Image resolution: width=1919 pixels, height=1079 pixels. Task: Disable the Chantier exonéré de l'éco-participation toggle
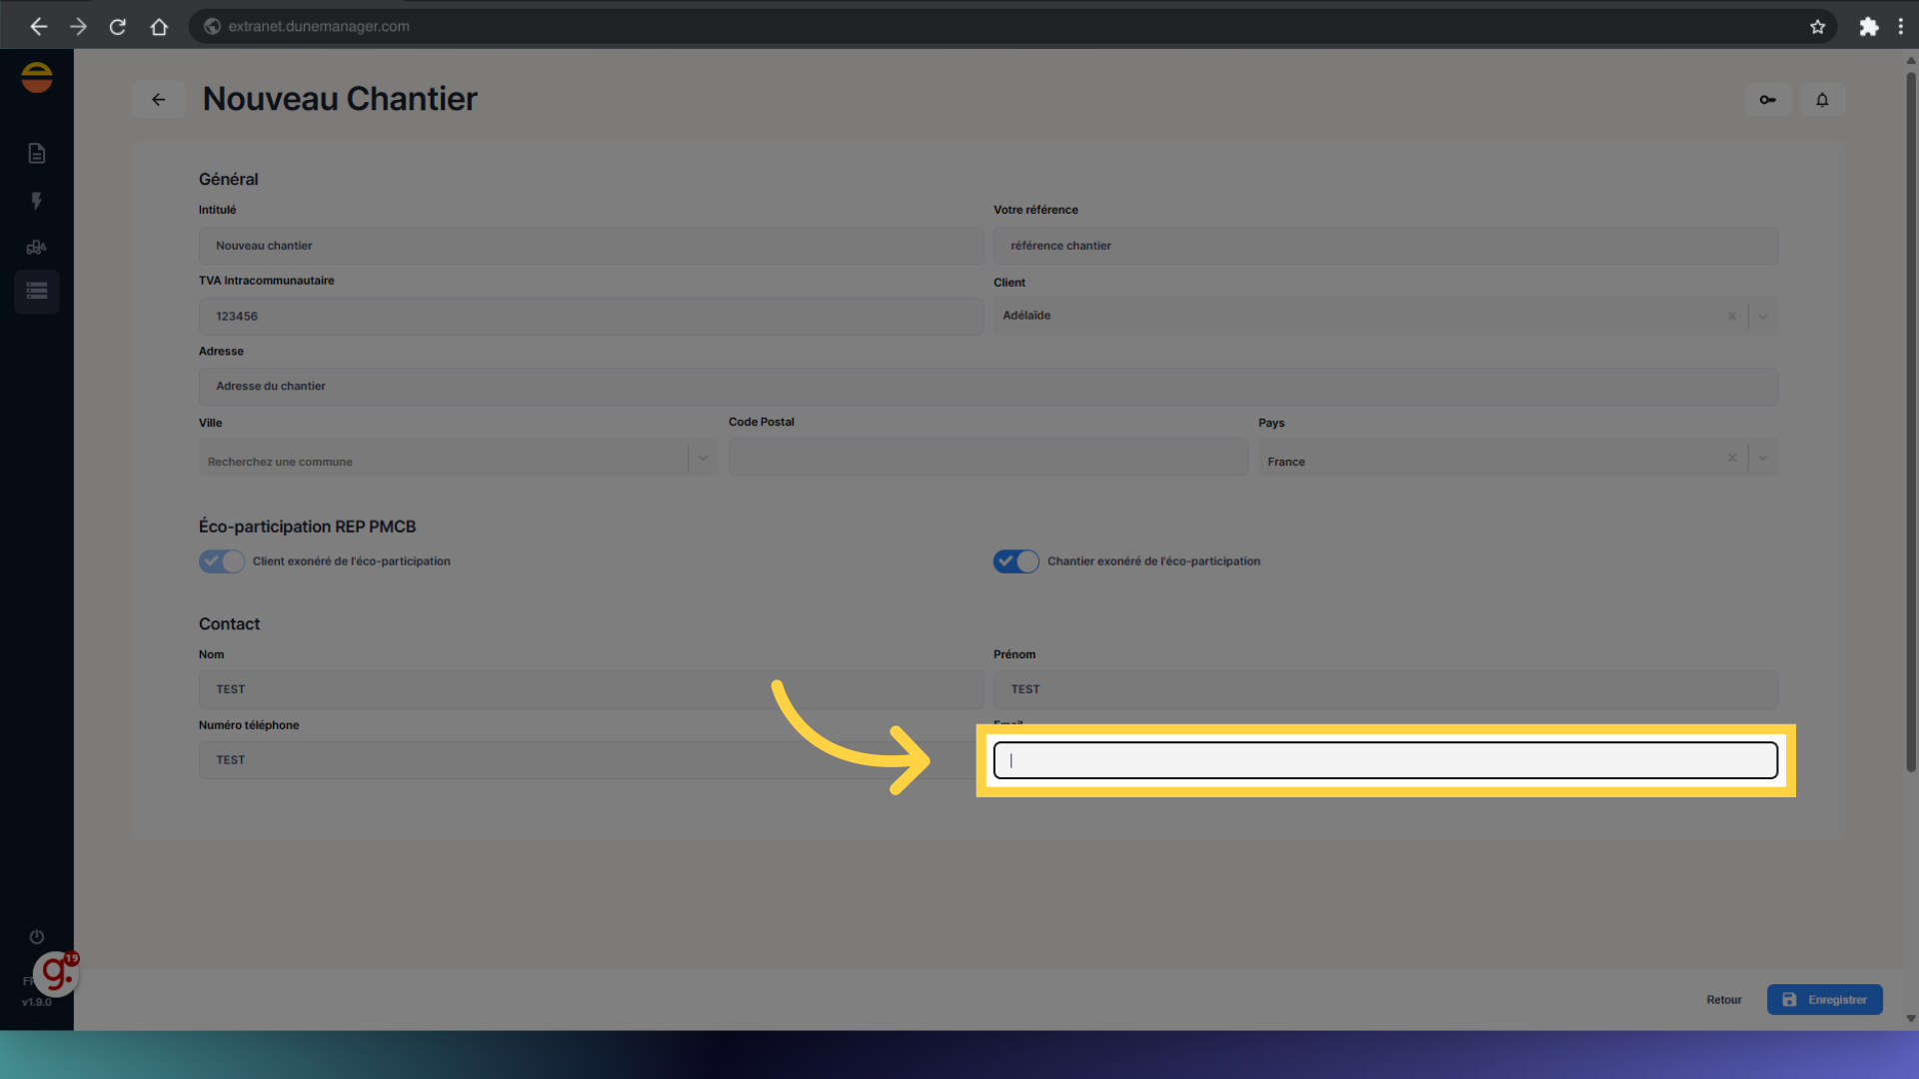coord(1015,560)
